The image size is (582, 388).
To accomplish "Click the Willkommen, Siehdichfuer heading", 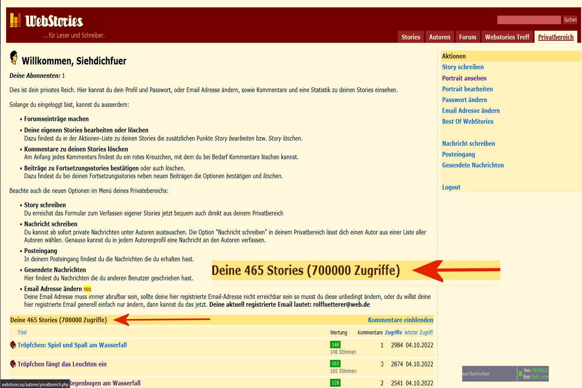I will pos(74,61).
